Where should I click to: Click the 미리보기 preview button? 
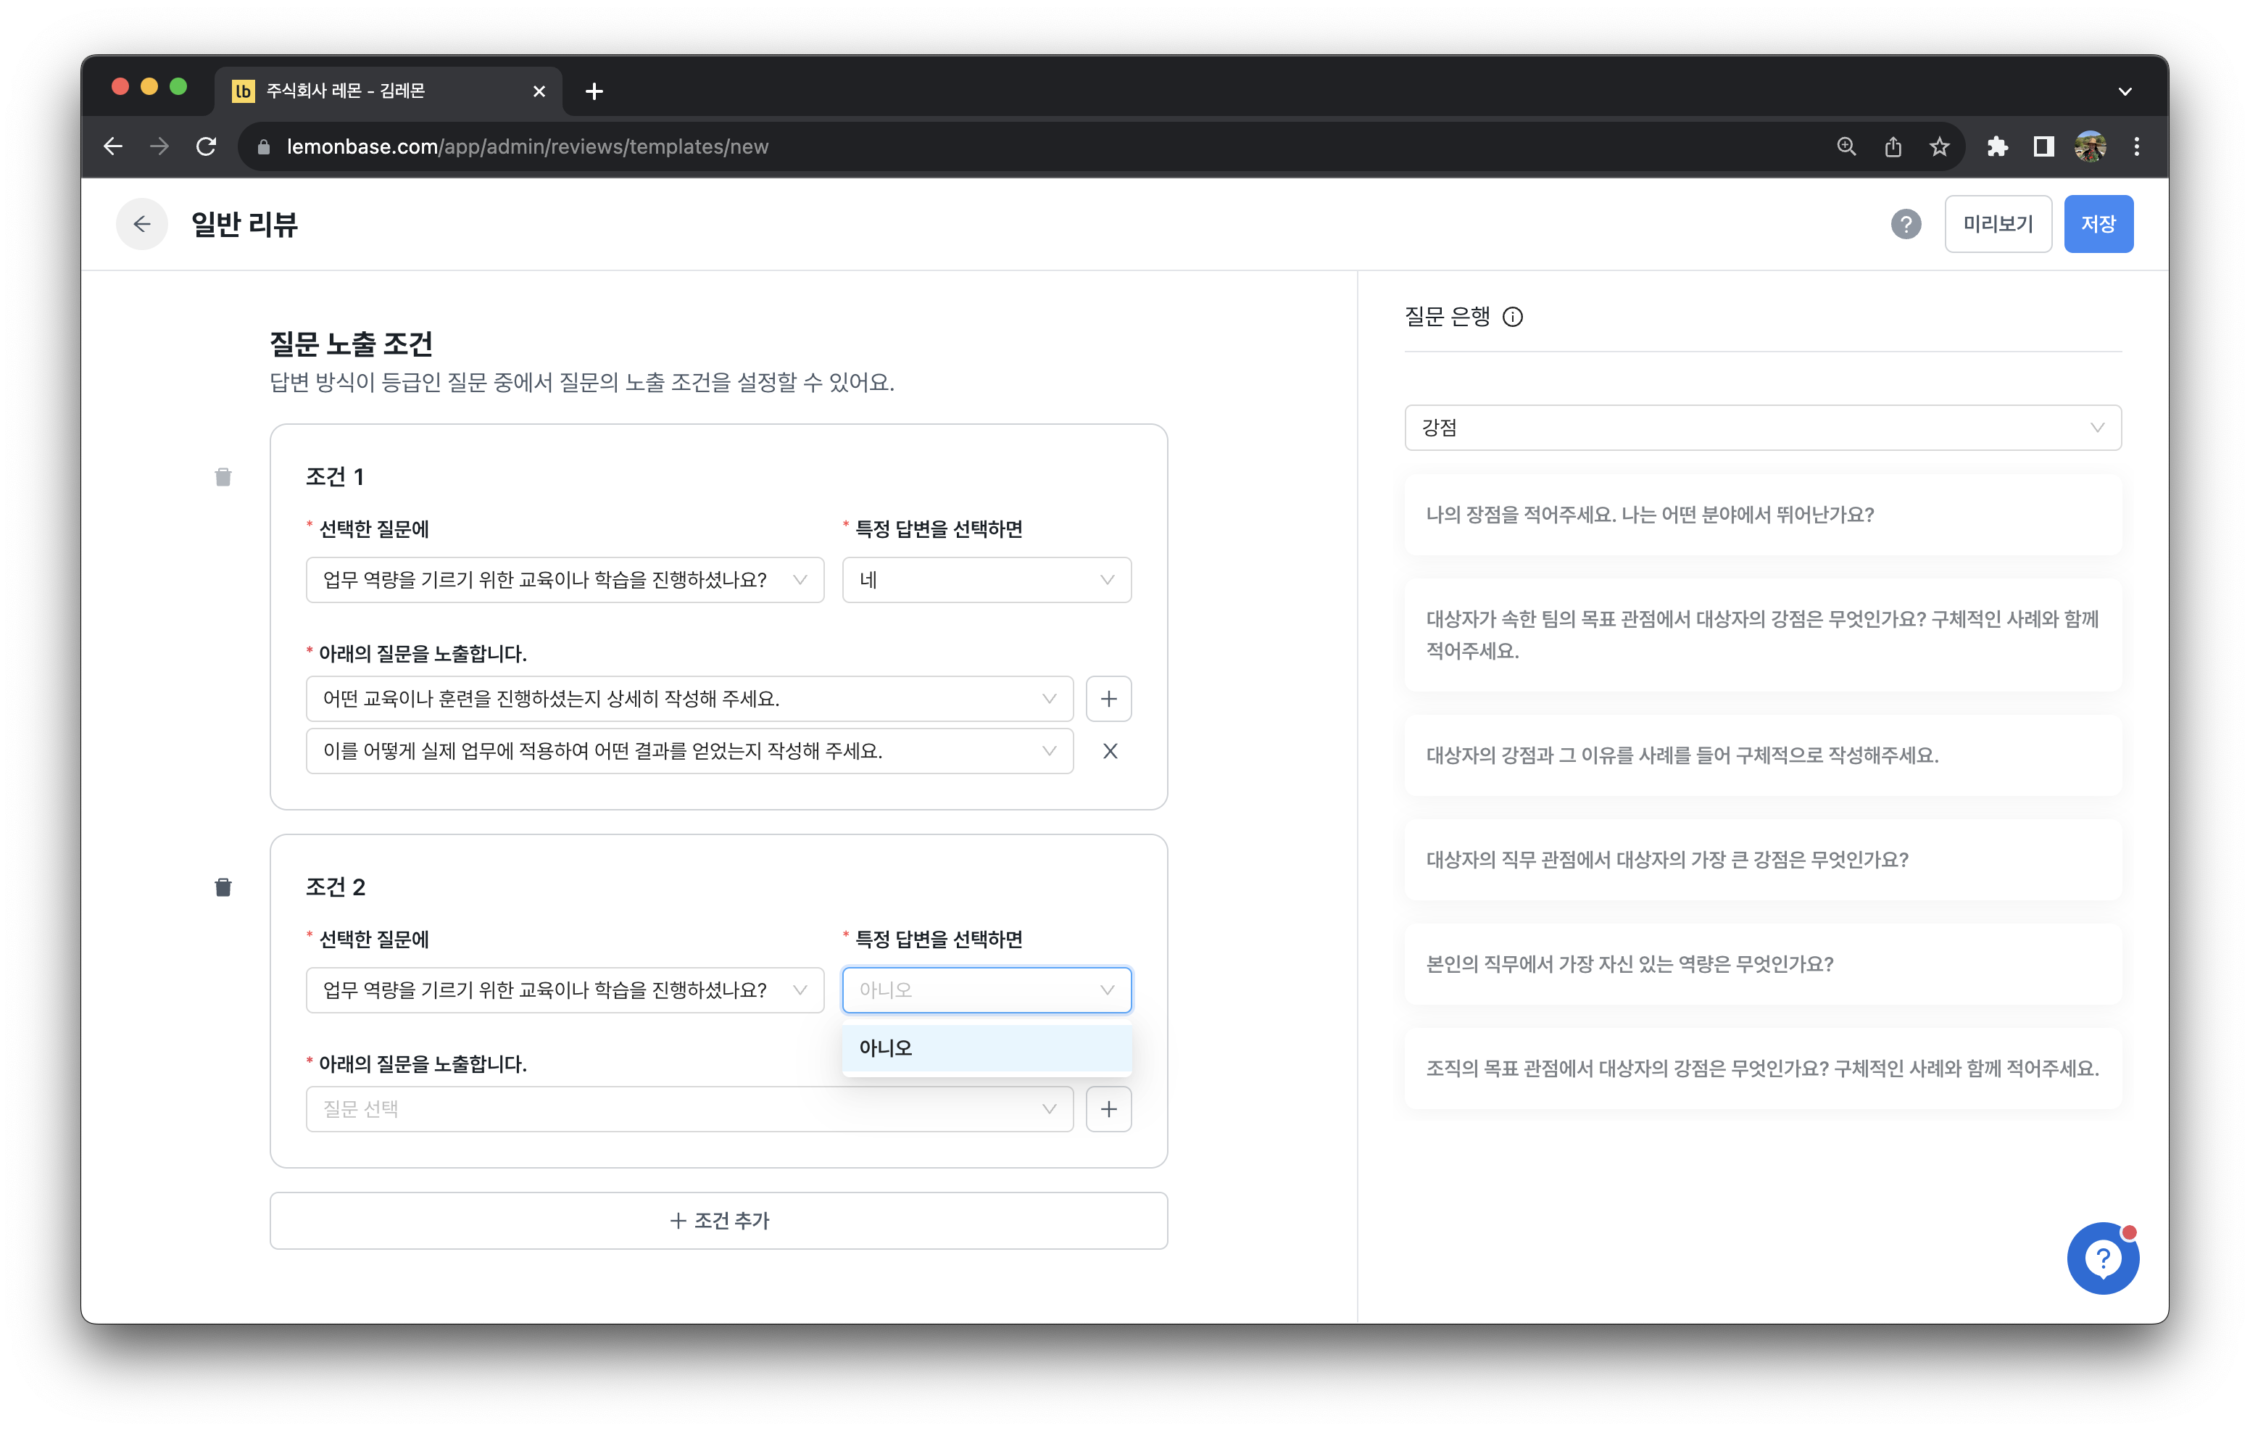click(1998, 224)
